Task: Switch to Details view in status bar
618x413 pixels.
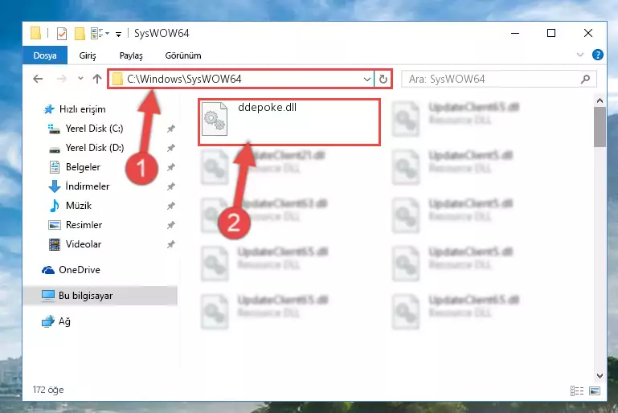Action: (577, 391)
